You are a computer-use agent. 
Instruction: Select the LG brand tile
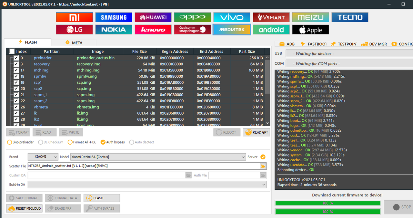click(x=75, y=30)
